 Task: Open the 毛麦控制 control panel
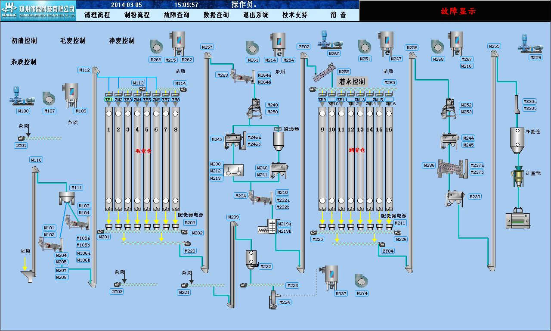pyautogui.click(x=73, y=41)
